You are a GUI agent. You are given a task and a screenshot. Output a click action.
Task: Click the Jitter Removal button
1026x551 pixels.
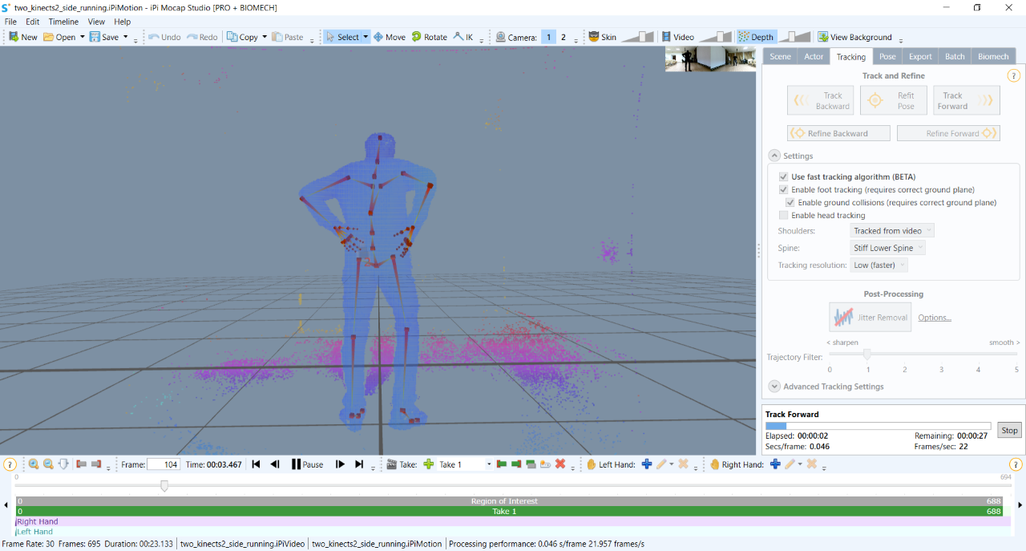(x=870, y=318)
